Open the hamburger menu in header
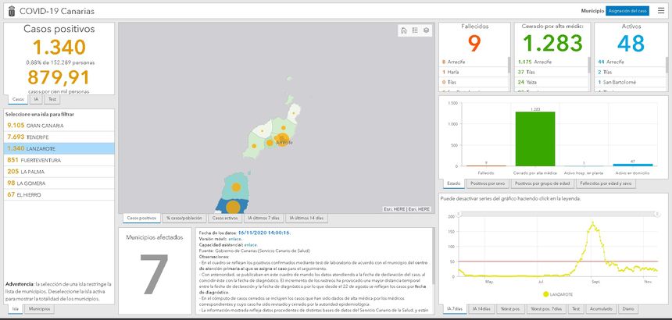672x320 pixels. point(662,11)
